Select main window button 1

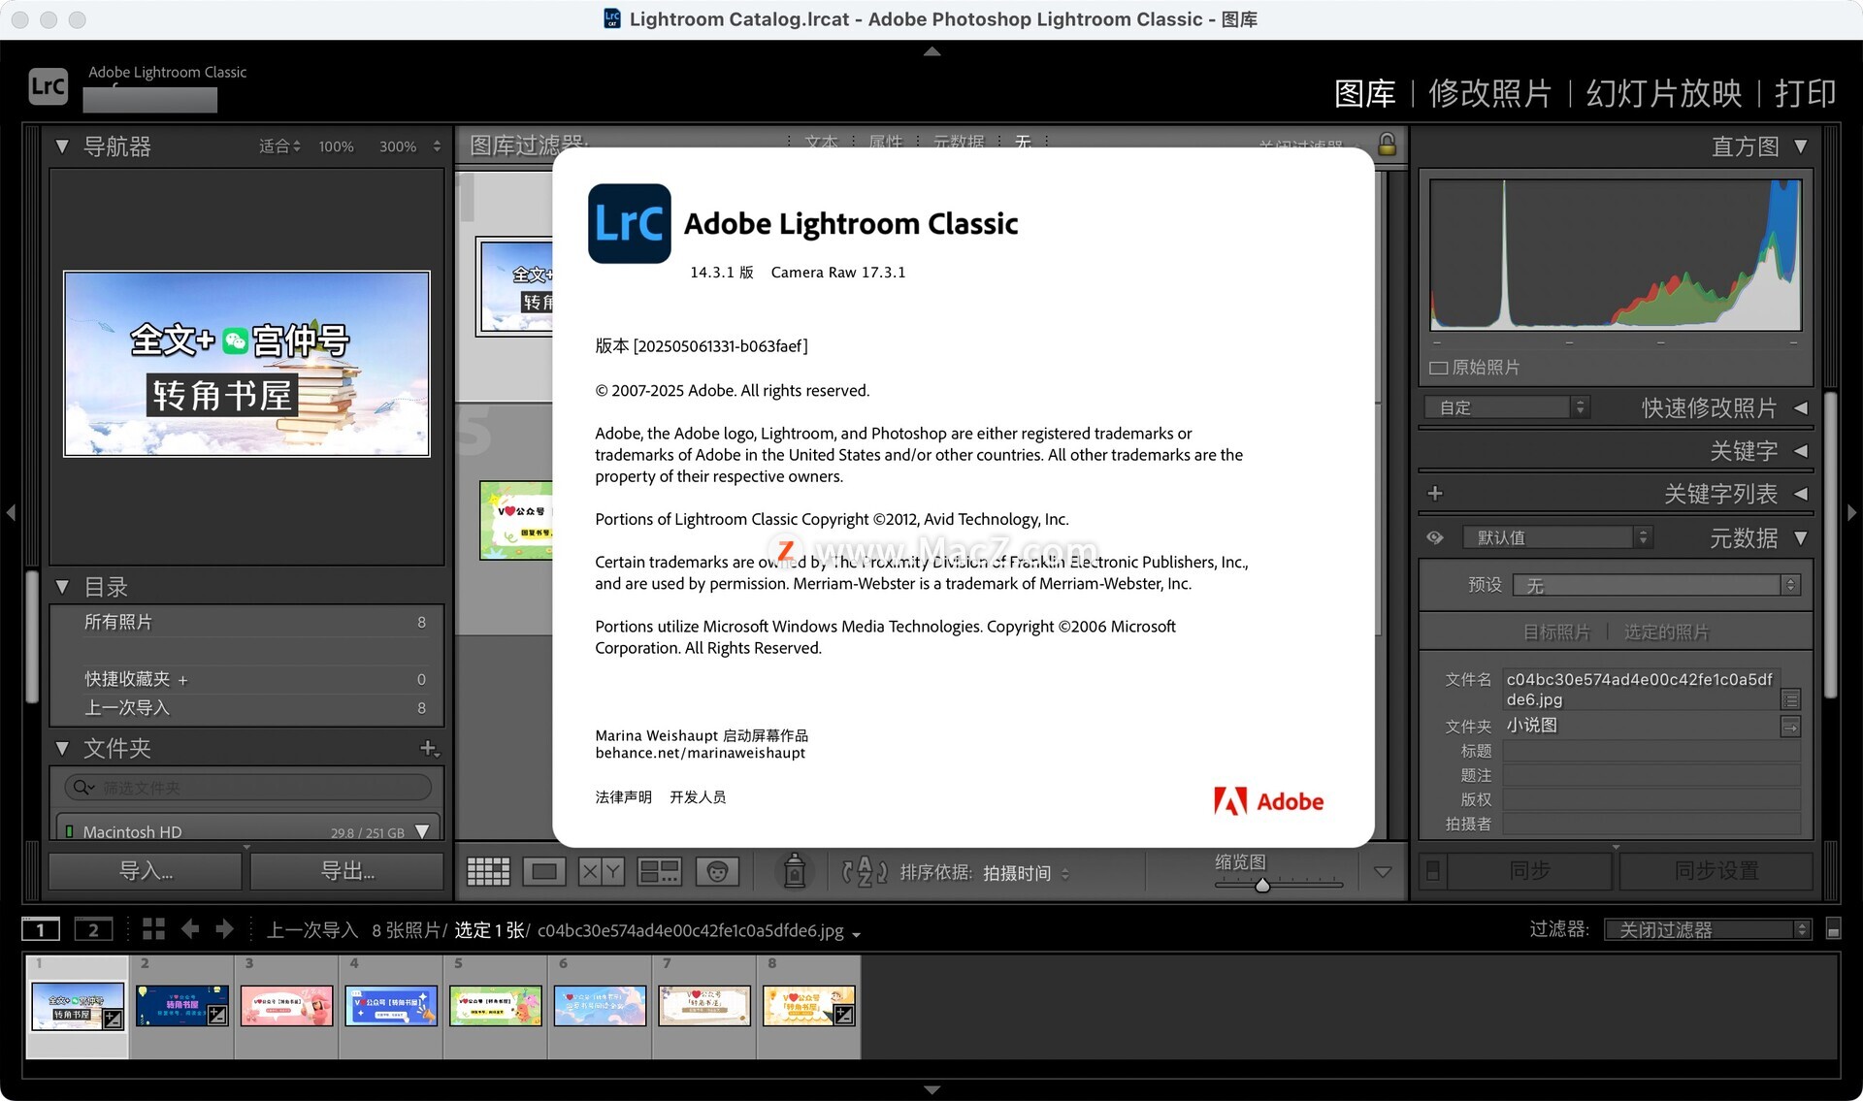coord(41,929)
